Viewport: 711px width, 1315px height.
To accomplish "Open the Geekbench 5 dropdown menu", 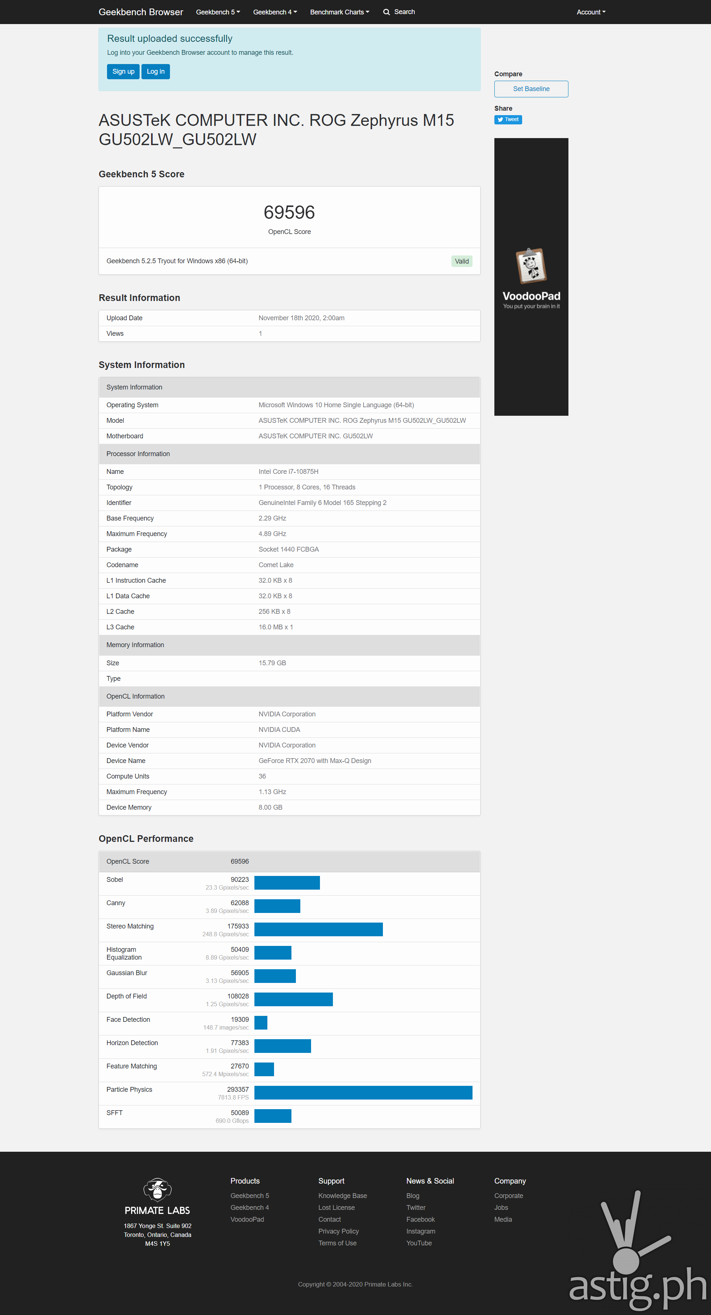I will tap(218, 12).
